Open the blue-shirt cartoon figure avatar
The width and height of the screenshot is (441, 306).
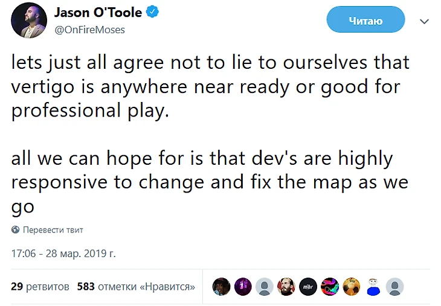point(373,287)
